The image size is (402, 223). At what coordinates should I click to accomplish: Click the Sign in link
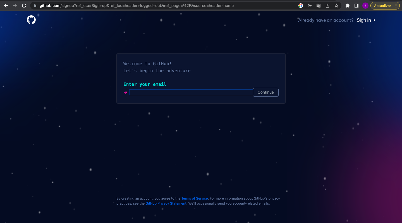click(366, 20)
